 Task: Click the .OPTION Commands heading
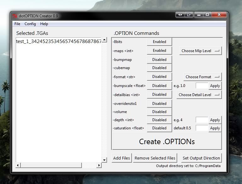[x=136, y=33]
